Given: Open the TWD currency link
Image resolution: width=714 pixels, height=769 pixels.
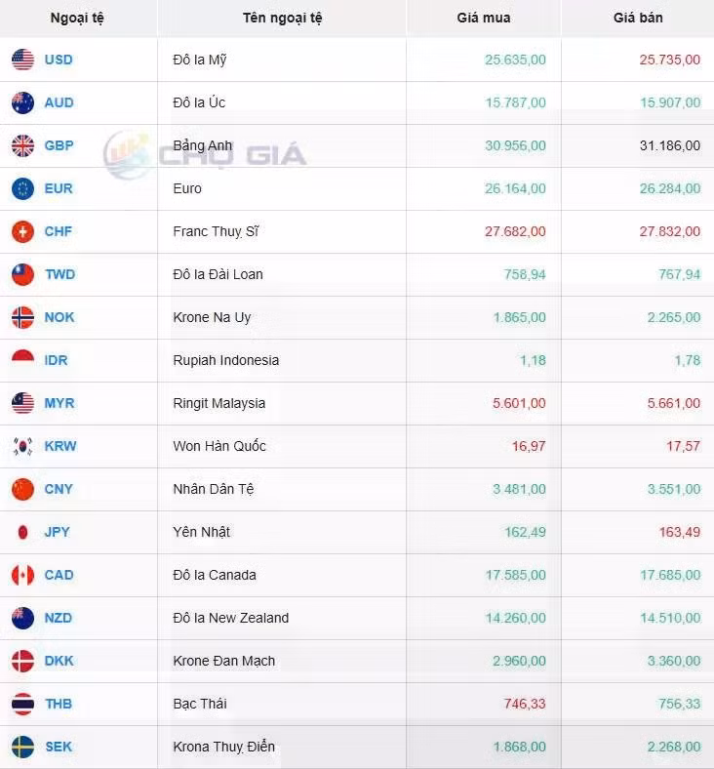Looking at the screenshot, I should (59, 274).
